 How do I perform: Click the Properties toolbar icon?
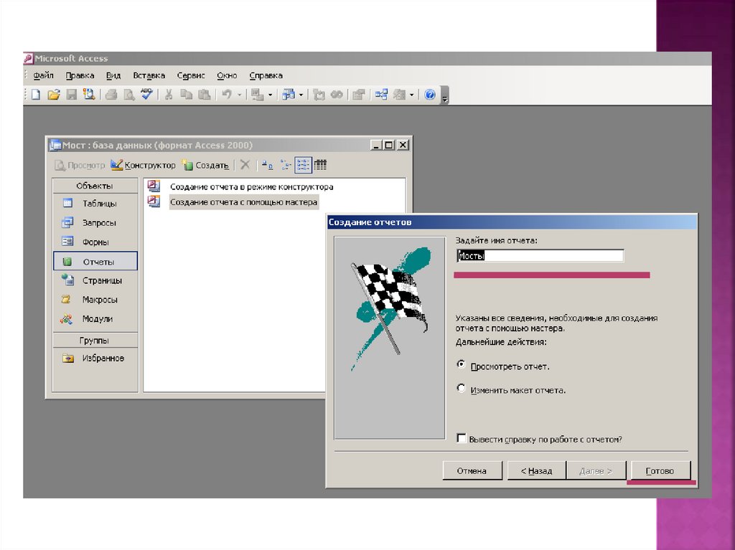(x=359, y=95)
